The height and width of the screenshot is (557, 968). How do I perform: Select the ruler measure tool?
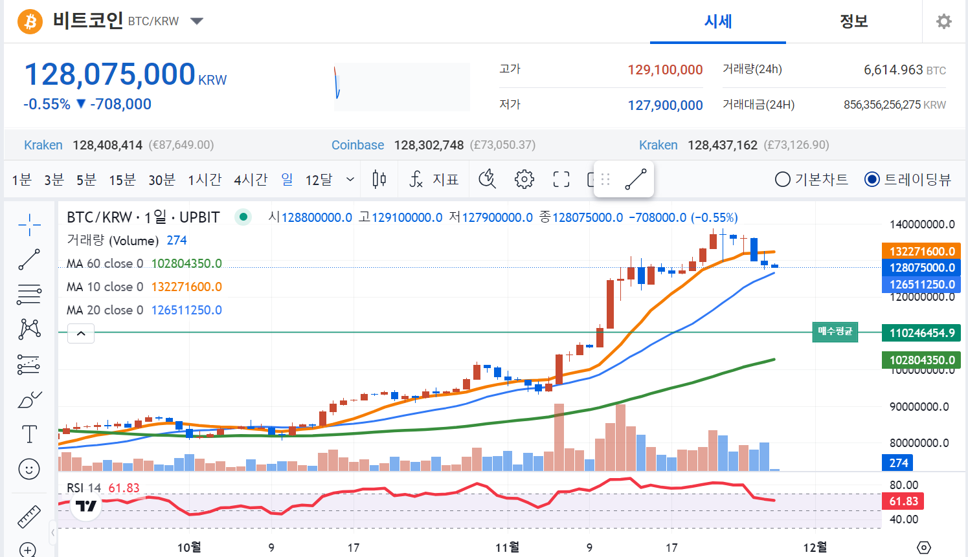[29, 517]
